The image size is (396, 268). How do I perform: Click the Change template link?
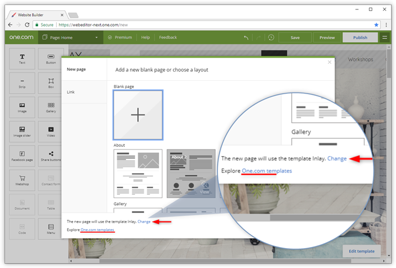point(144,221)
